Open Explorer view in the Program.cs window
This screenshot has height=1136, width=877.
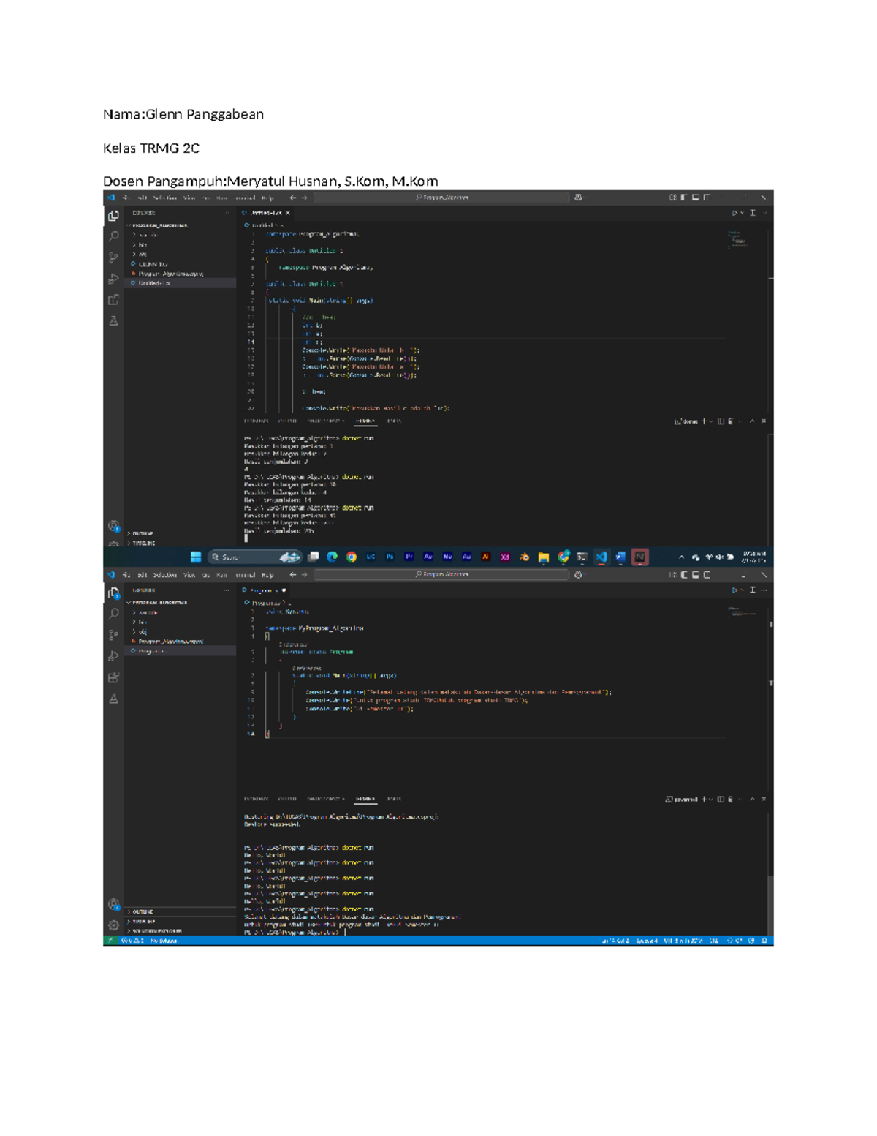[113, 593]
